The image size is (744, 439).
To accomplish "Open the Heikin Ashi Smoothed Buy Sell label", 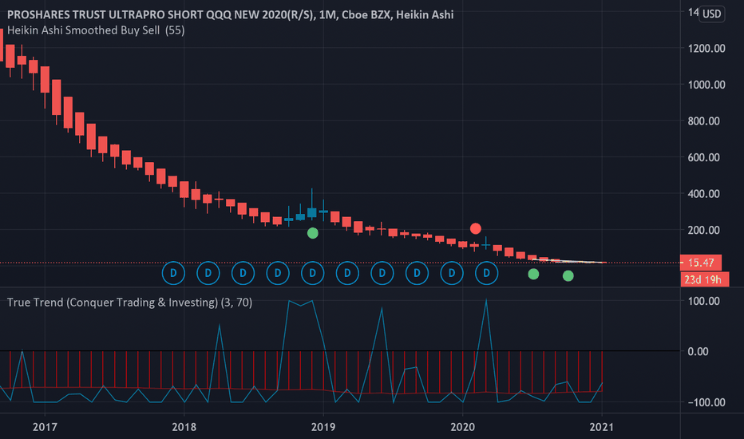I will 96,30.
